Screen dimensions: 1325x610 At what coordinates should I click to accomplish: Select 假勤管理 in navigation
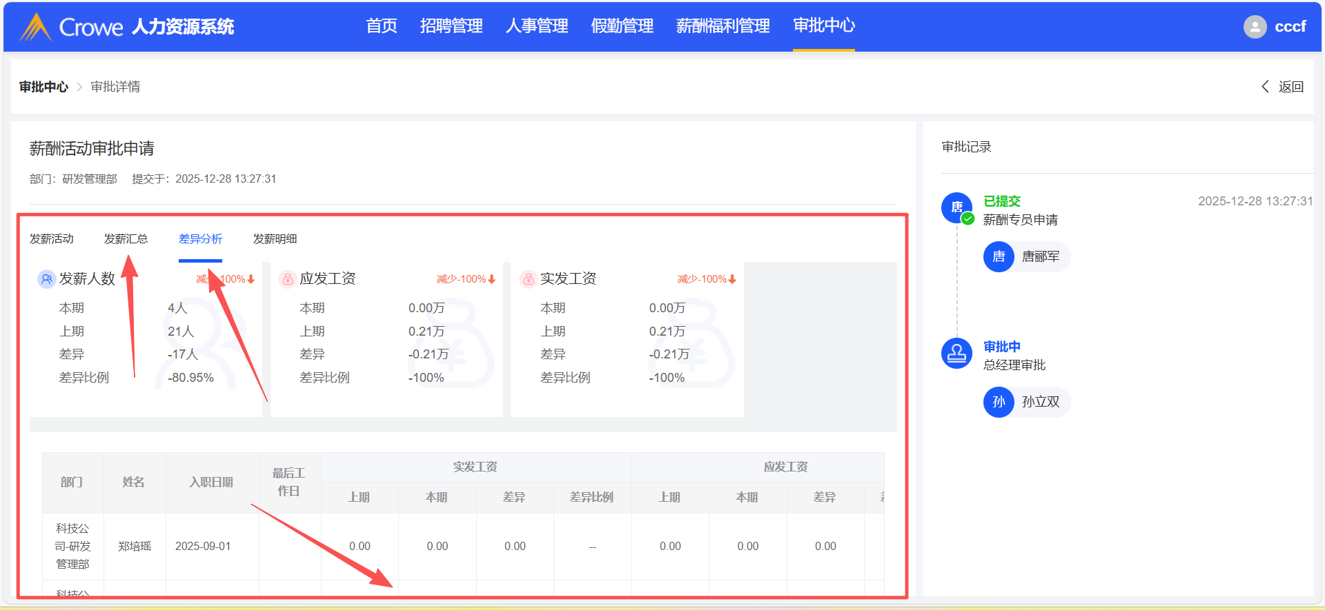click(x=622, y=26)
